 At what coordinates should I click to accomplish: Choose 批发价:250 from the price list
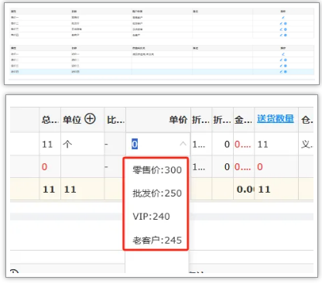pos(157,193)
